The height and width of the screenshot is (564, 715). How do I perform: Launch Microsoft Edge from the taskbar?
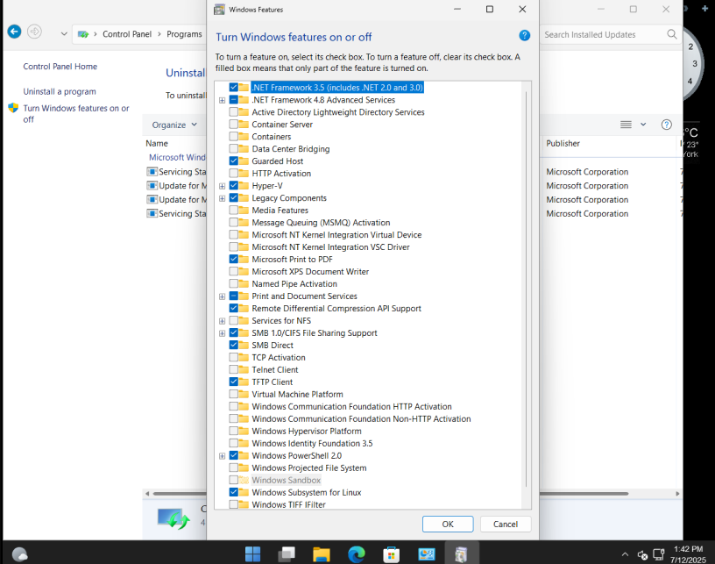(x=356, y=554)
